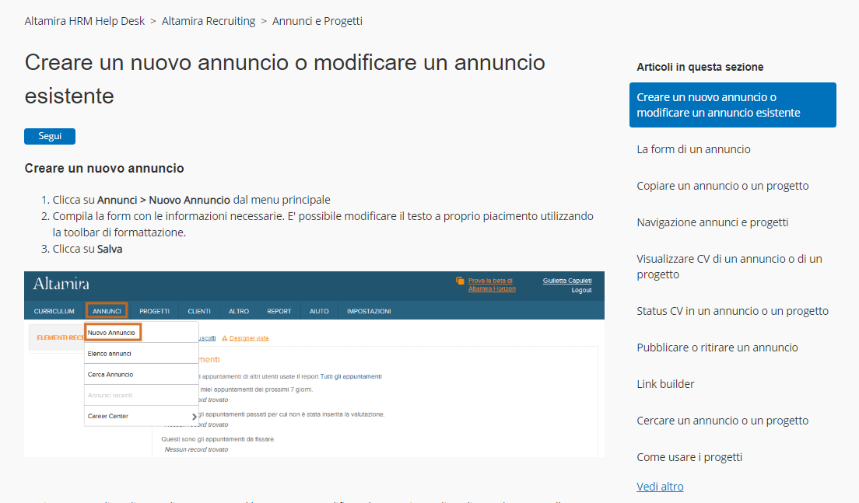
Task: Click the orange A icon beside Designer viste
Action: tap(225, 337)
